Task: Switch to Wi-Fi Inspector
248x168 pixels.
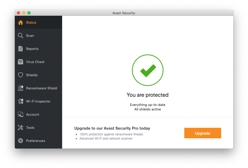Action: (x=38, y=101)
